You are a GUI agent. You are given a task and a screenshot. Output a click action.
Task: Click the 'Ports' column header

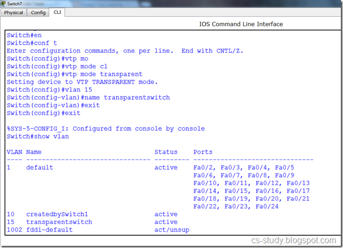pyautogui.click(x=203, y=152)
